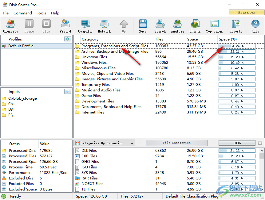Show the Charts view
Viewport: 265px width, 200px height.
pyautogui.click(x=195, y=26)
